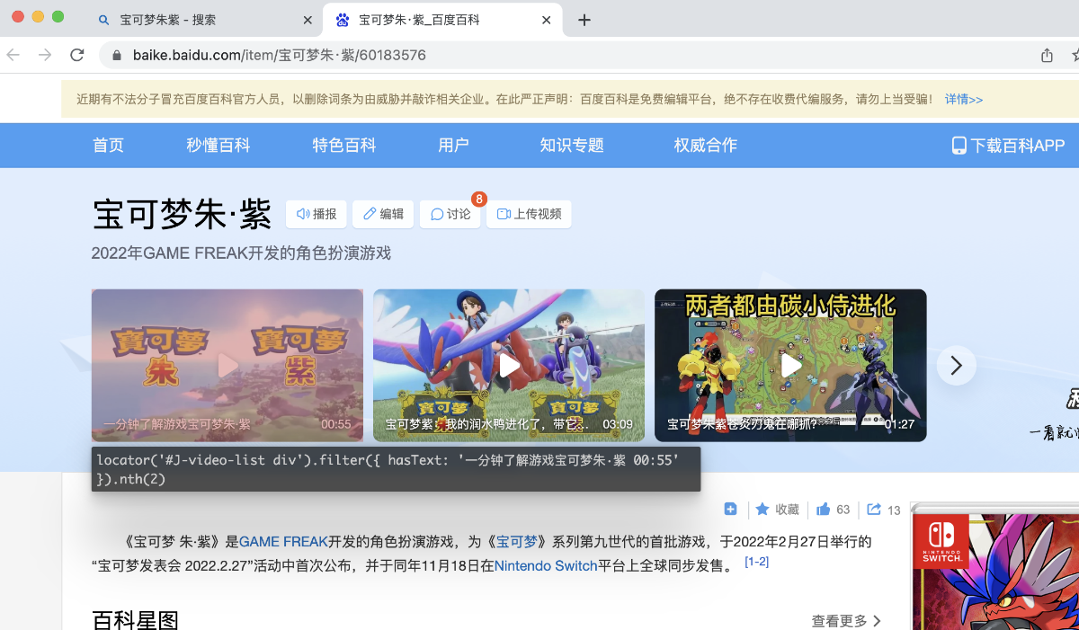
Task: Play the 两者都由碳小侍进化 video thumbnail
Action: pos(790,365)
